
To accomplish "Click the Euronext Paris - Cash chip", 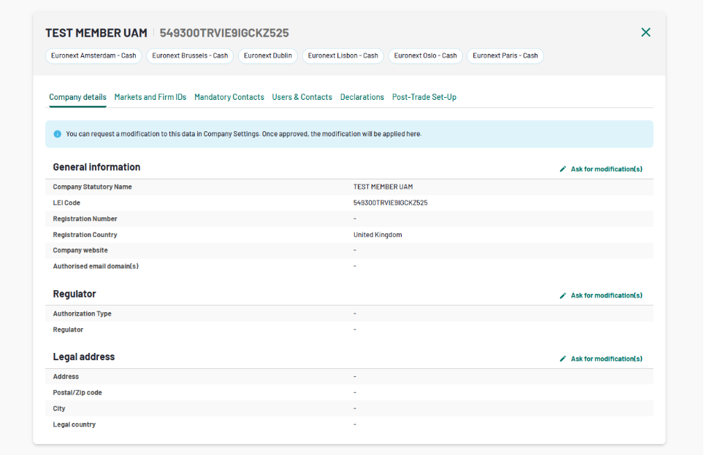I will point(505,55).
